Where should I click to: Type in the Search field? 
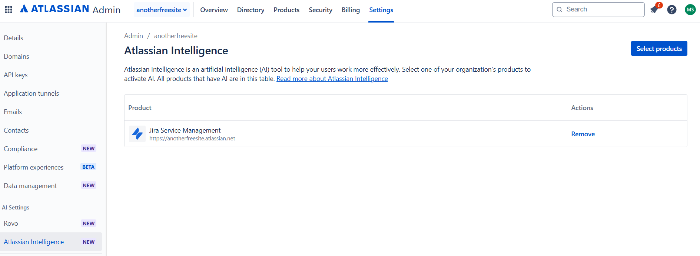[x=602, y=10]
